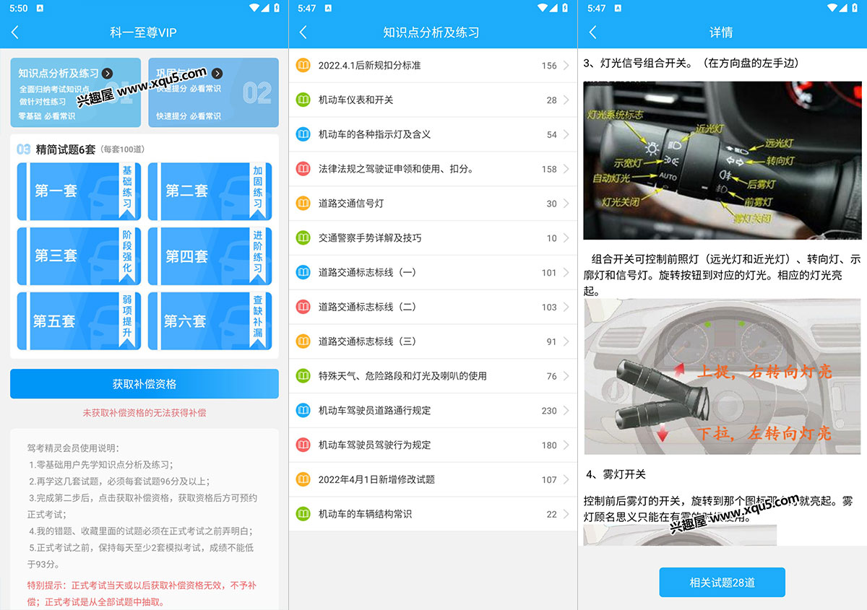This screenshot has width=867, height=610.
Task: Tap Wi-Fi status icon on the first phone
Action: 253,8
